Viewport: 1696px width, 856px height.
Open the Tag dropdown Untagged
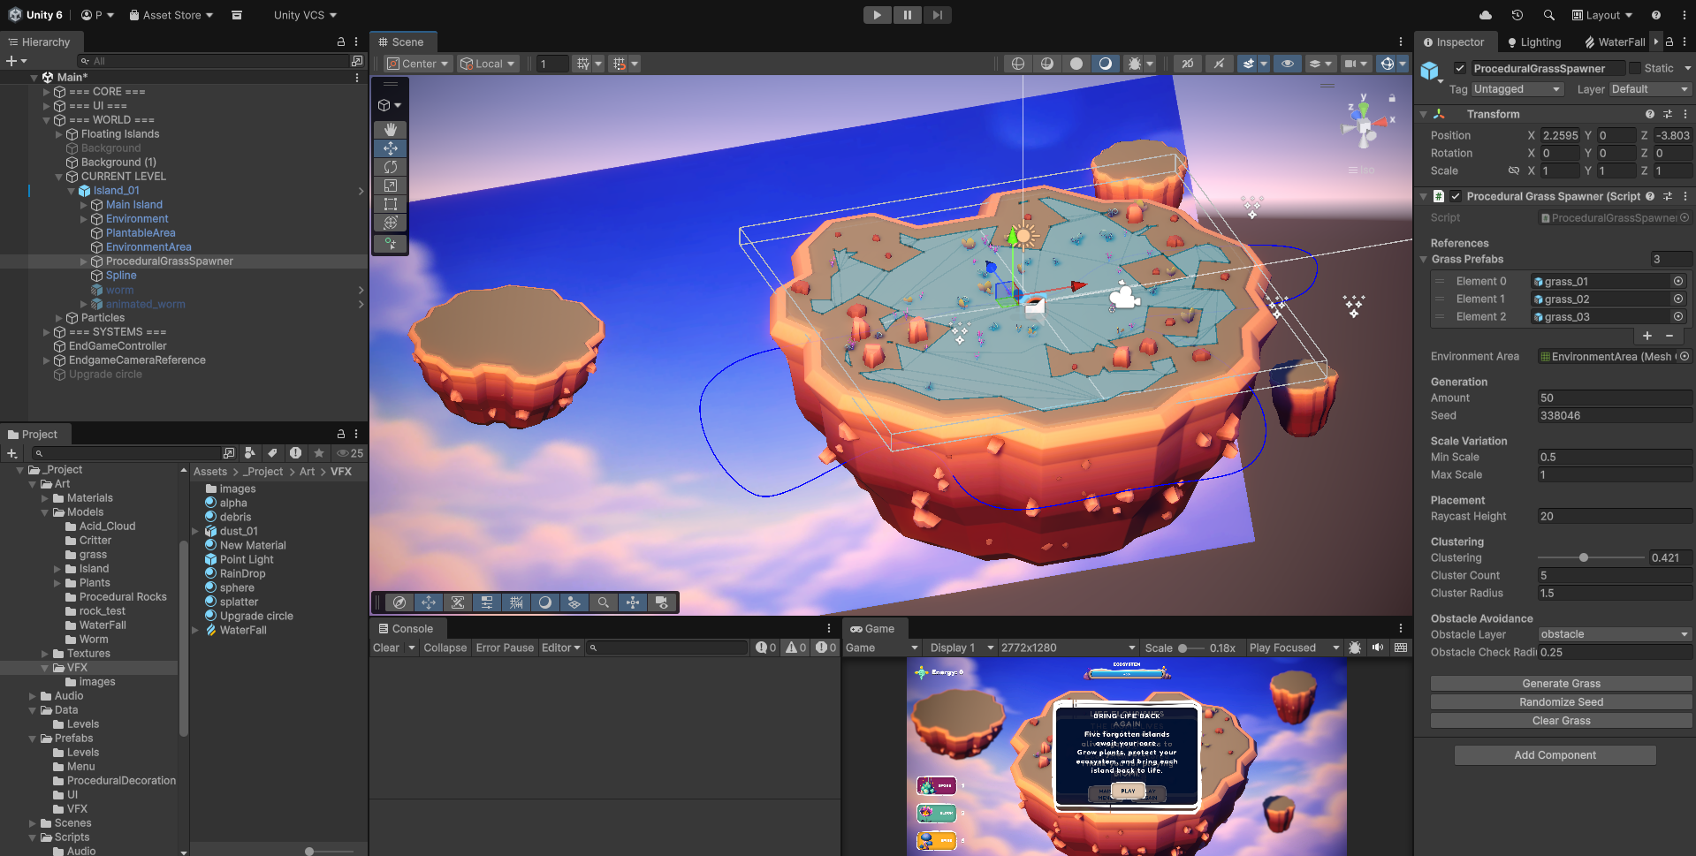point(1517,89)
